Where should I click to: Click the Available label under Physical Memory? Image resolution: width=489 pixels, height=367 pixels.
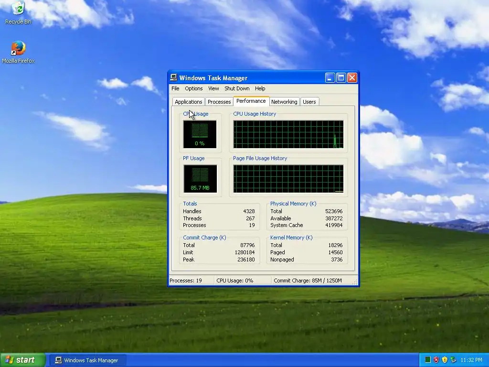[x=280, y=218]
